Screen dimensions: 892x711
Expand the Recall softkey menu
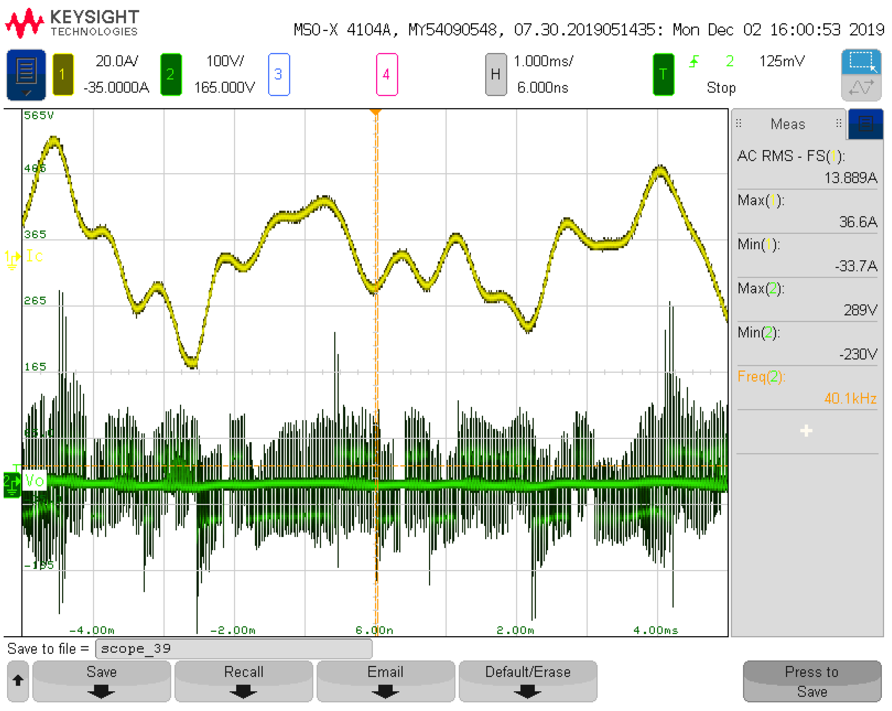pos(243,681)
